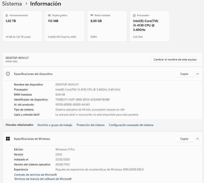The height and width of the screenshot is (183, 204).
Task: Select install date 23/02/2026
Action: pos(62,160)
